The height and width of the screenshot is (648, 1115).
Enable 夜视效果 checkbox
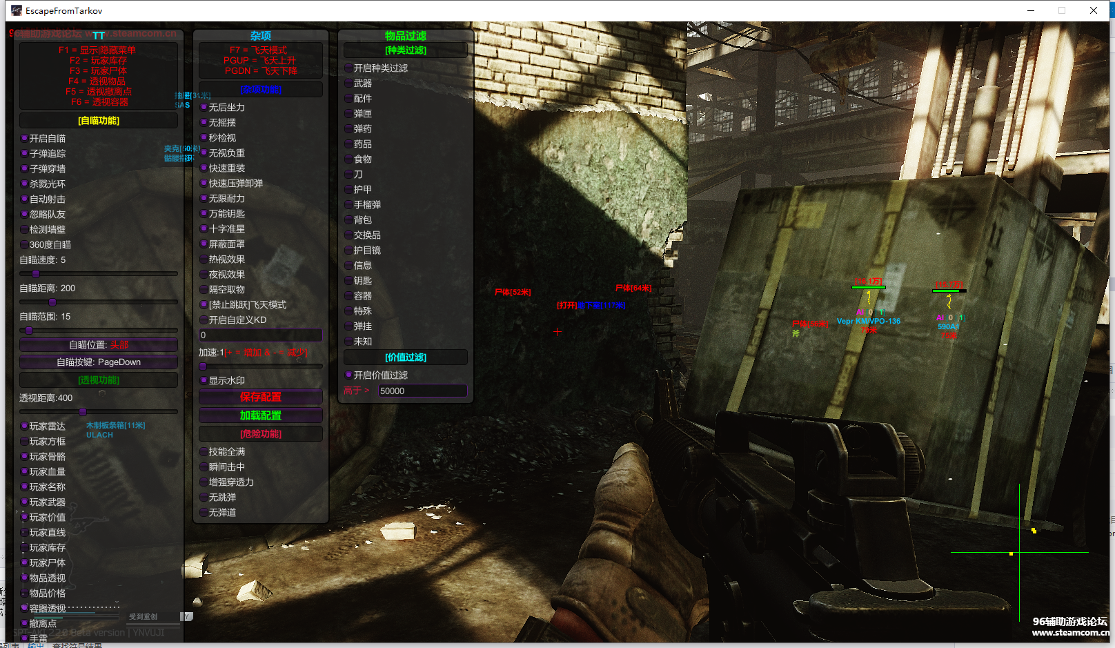point(204,274)
